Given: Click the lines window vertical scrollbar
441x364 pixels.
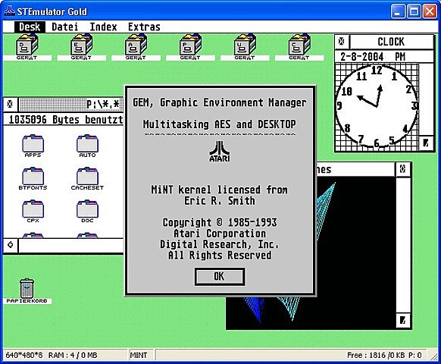Looking at the screenshot, I should pyautogui.click(x=403, y=245).
